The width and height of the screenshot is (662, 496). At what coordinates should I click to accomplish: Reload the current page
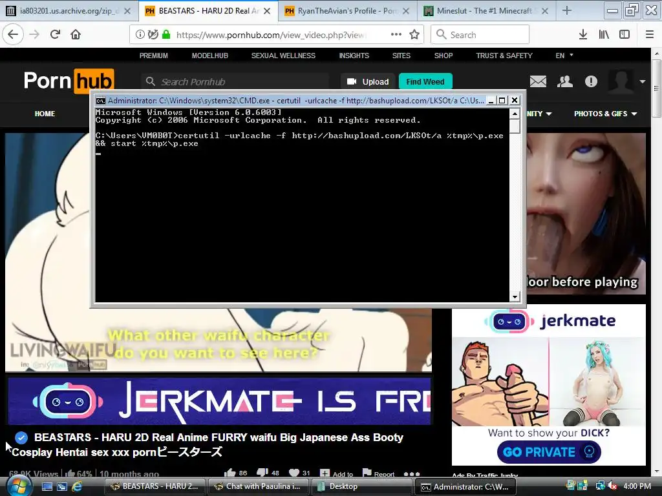click(x=56, y=35)
